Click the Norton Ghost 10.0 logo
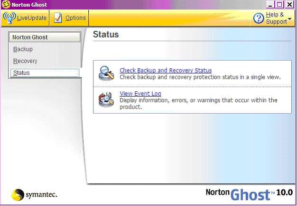This screenshot has width=297, height=206. [249, 194]
